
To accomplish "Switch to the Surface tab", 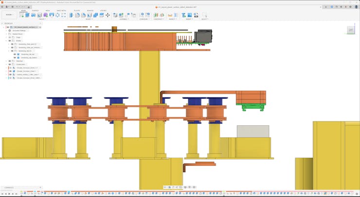I will click(36, 10).
